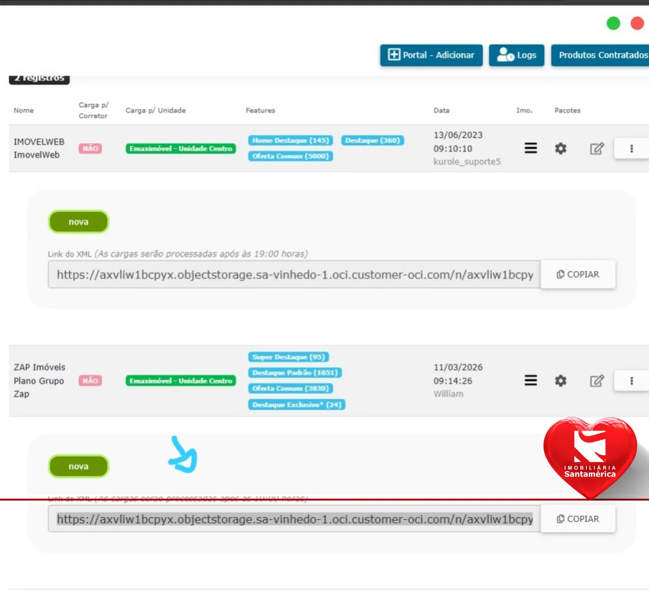The height and width of the screenshot is (595, 649).
Task: Copy the IMOVELWEB XML link
Action: (578, 275)
